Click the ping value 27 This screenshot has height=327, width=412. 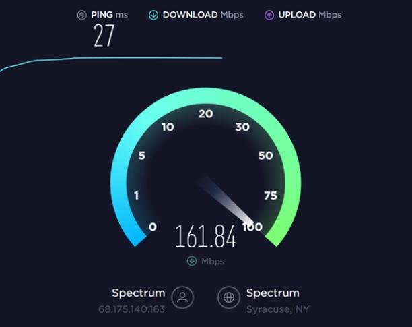point(104,36)
